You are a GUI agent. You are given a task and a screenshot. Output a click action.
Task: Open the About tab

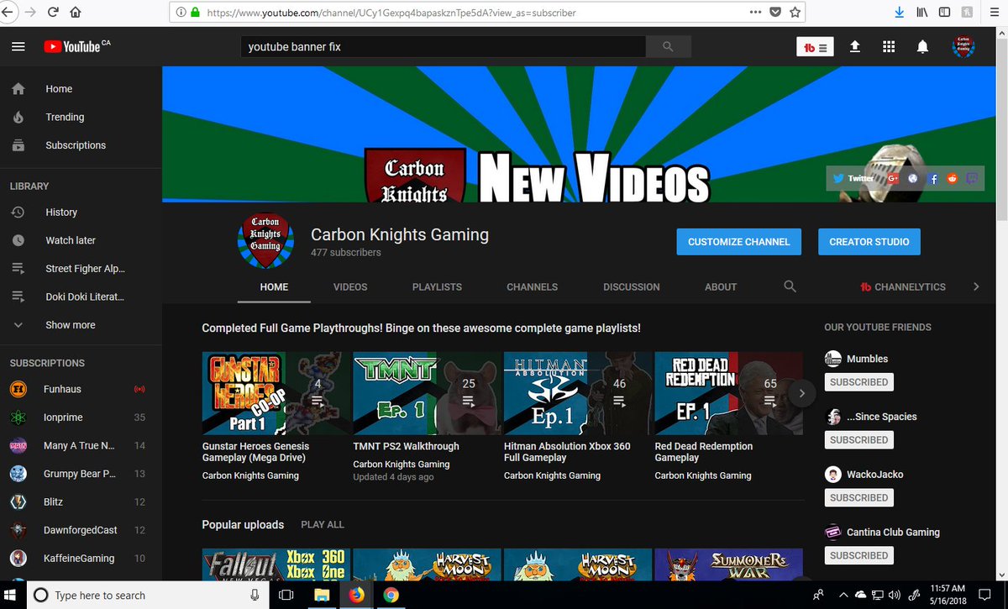[x=721, y=286]
